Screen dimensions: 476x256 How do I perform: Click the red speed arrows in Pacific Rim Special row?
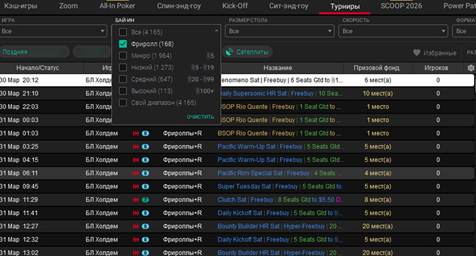135,173
